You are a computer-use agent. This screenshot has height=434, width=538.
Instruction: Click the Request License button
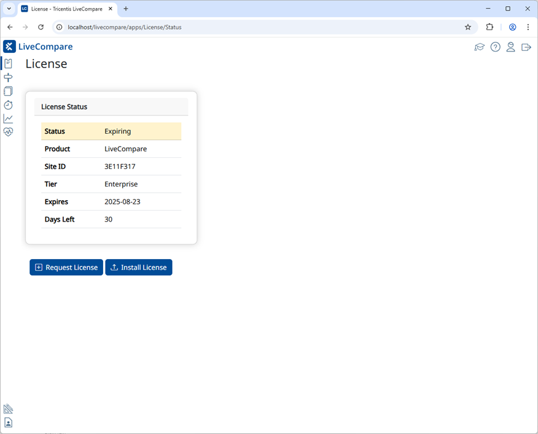point(66,267)
